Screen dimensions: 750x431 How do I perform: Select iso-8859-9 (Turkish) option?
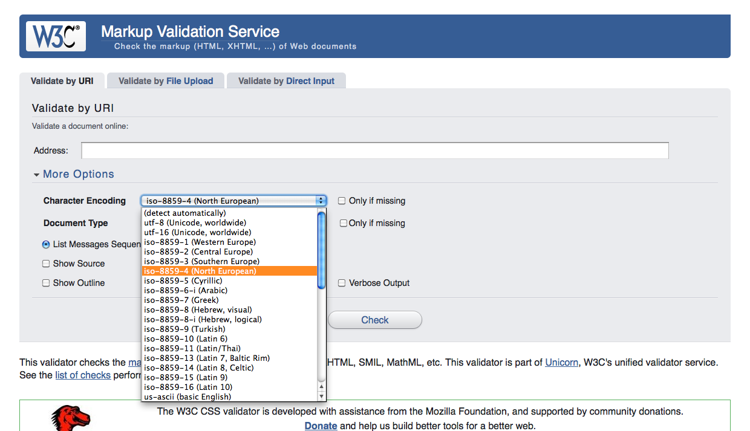pos(229,329)
